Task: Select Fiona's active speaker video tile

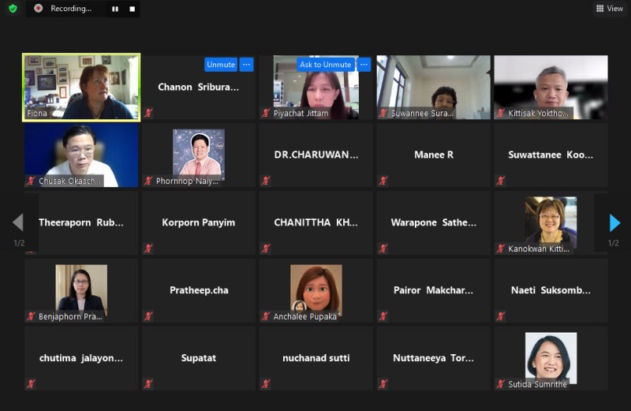Action: 81,87
